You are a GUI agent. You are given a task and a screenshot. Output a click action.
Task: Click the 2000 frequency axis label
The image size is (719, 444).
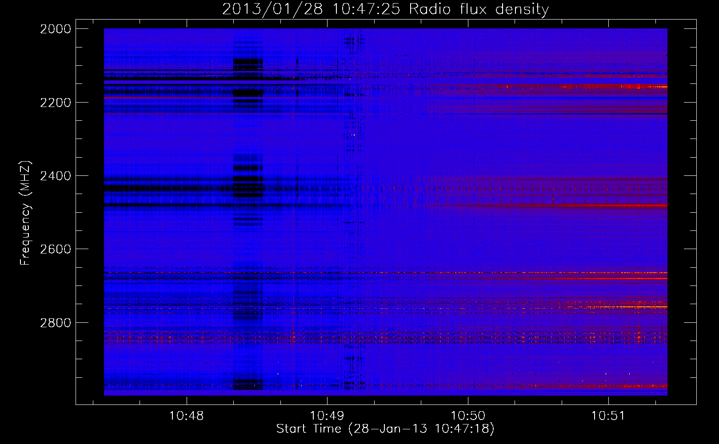[x=55, y=29]
